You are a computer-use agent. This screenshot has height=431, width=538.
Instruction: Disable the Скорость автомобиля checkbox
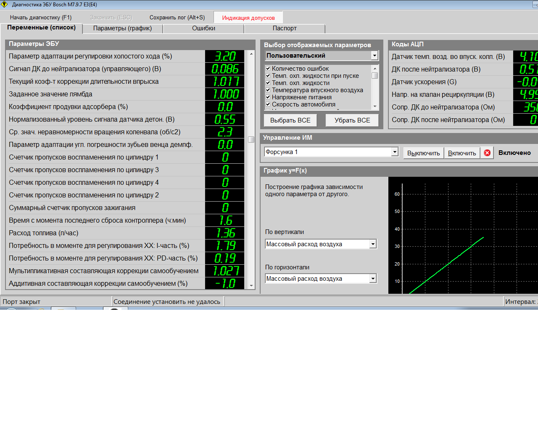click(268, 104)
